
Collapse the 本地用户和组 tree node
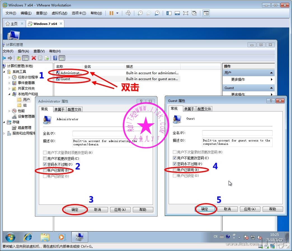coord(9,94)
